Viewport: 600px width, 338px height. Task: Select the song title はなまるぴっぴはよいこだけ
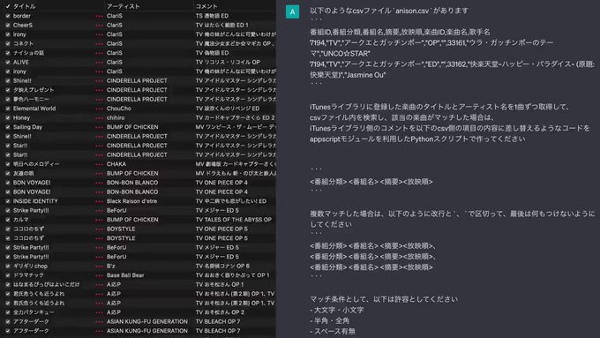point(46,285)
